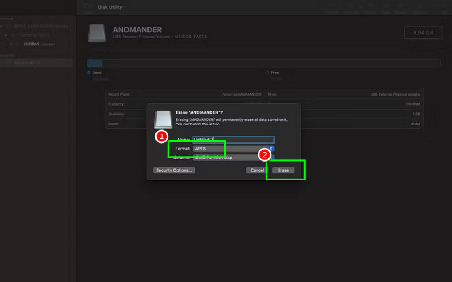452x282 pixels.
Task: Click the Erase button in the dialog
Action: [x=284, y=171]
